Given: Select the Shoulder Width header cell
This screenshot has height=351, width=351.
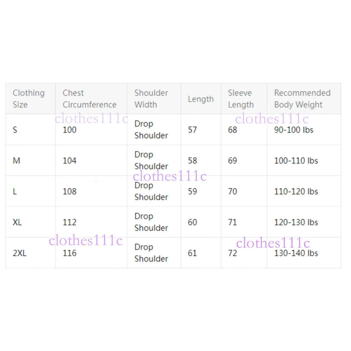Looking at the screenshot, I should tap(151, 99).
